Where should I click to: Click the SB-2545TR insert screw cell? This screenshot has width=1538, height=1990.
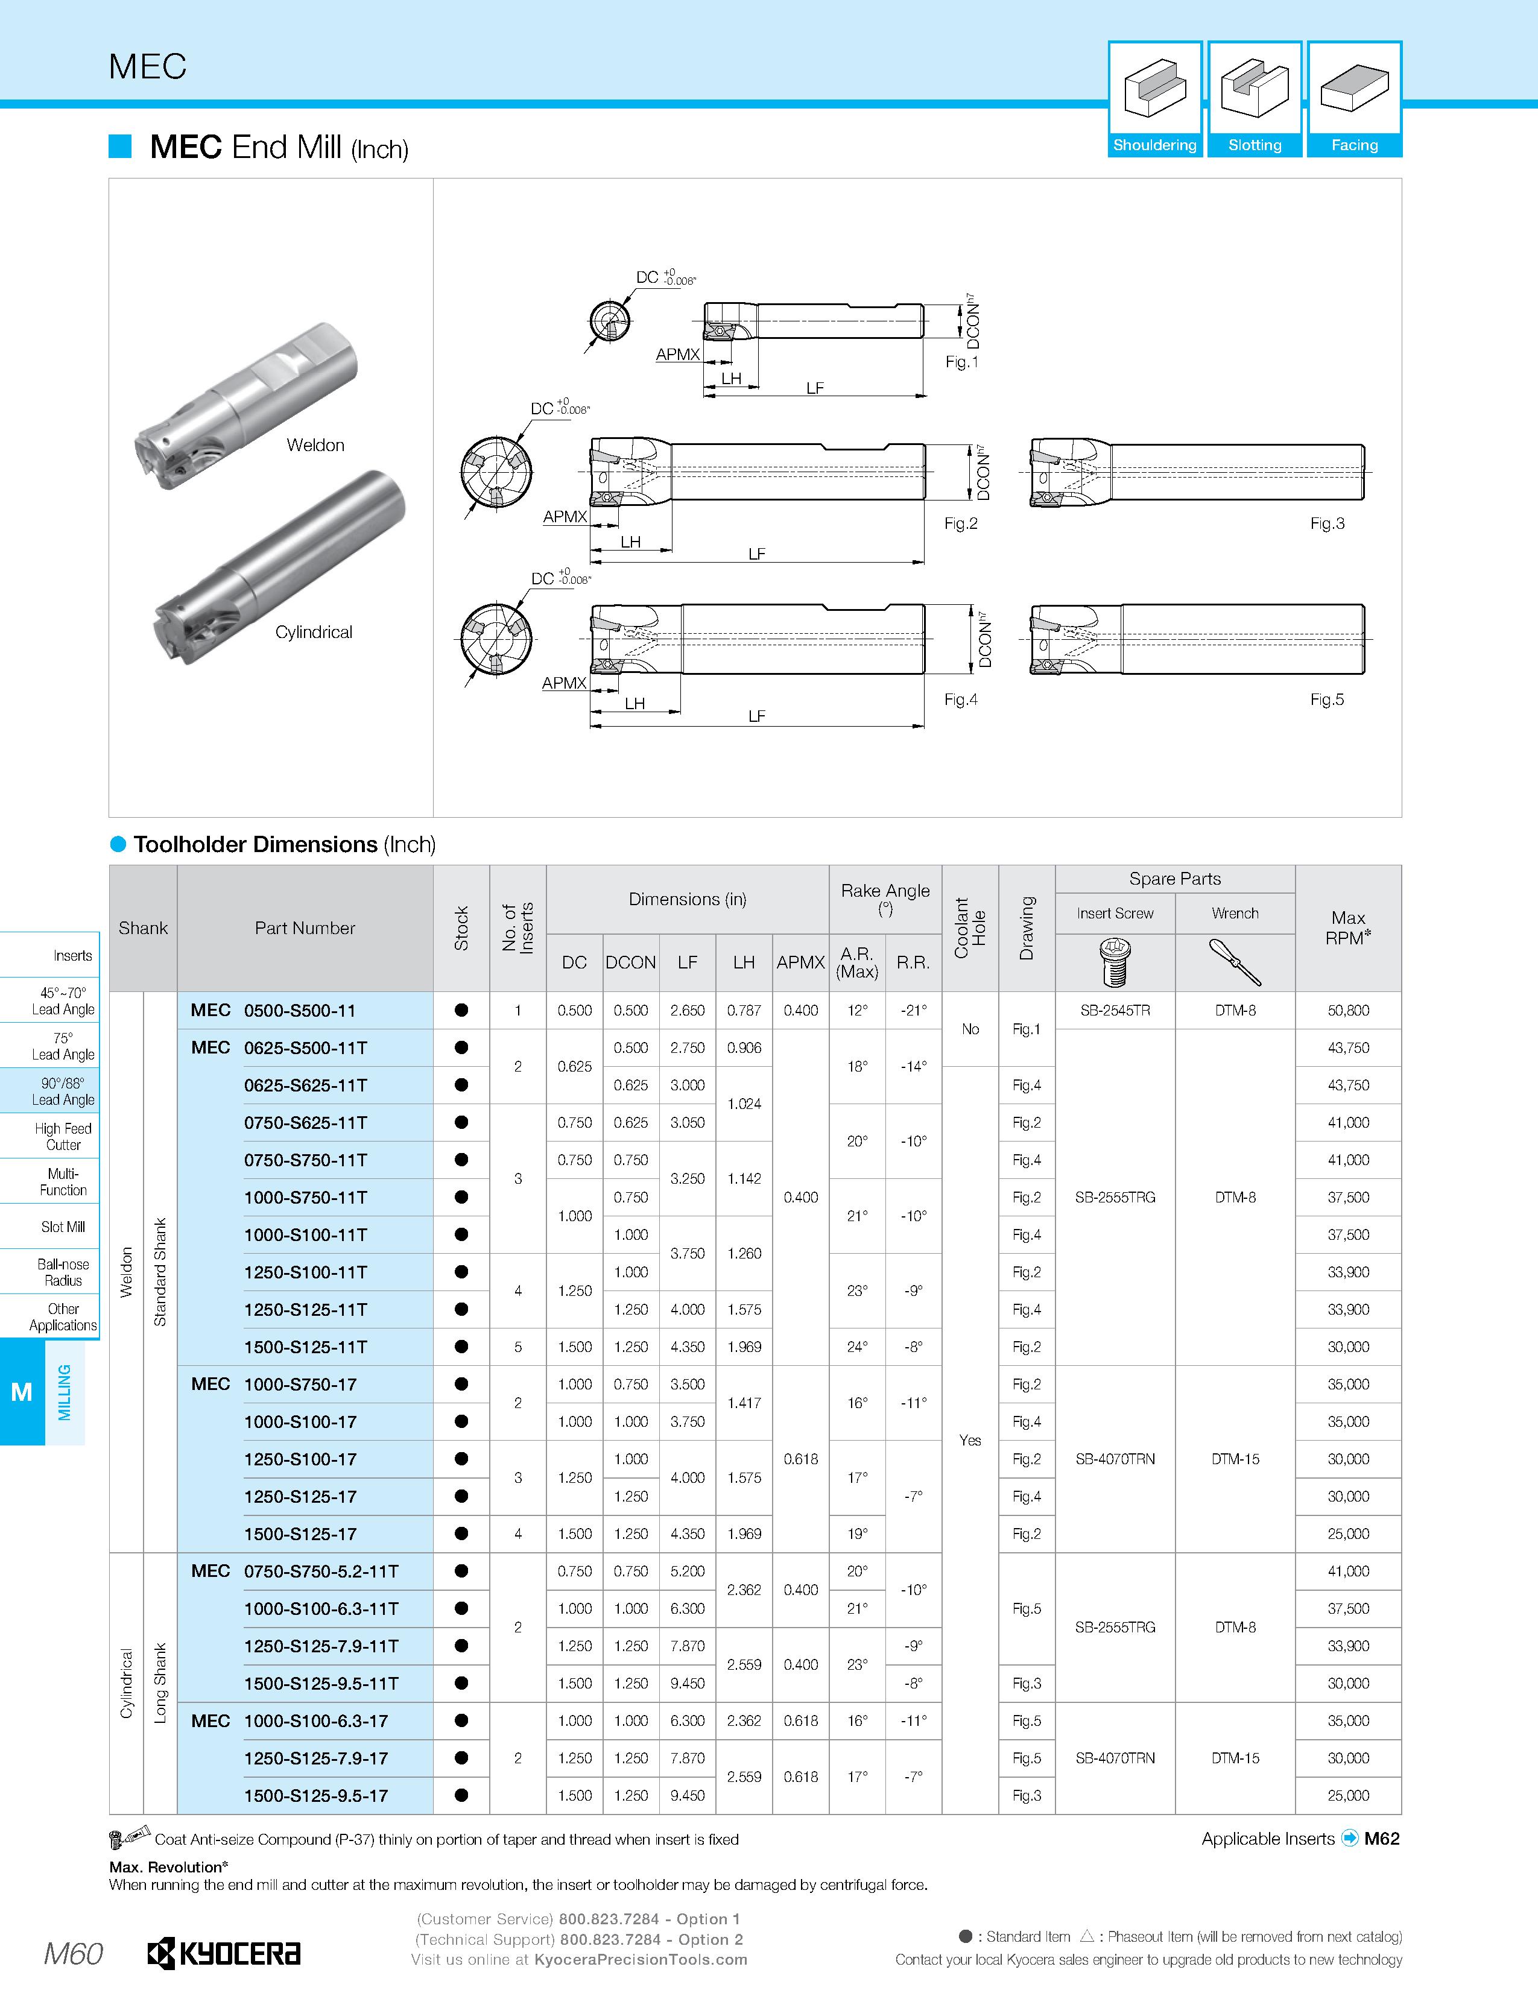(x=1115, y=1011)
